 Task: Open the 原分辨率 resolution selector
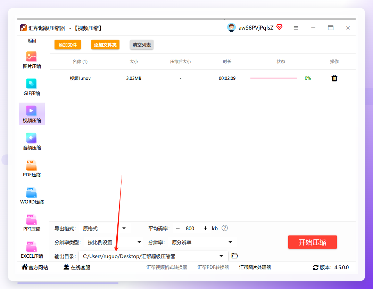tap(201, 242)
